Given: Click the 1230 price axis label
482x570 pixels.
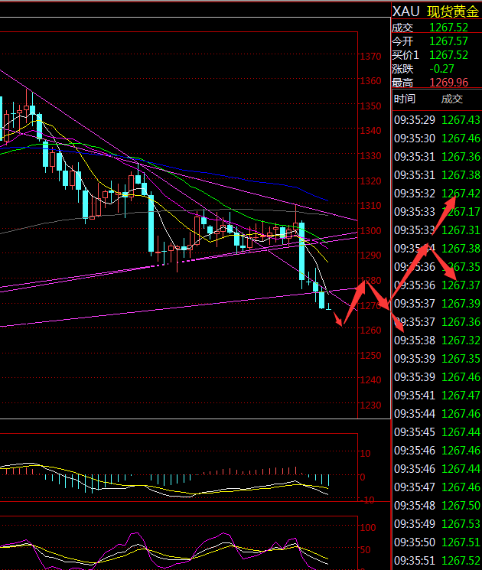Looking at the screenshot, I should (x=370, y=405).
